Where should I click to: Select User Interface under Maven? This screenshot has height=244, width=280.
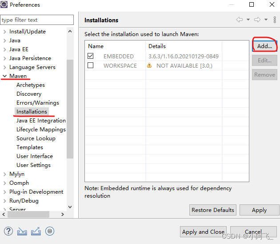click(x=35, y=156)
